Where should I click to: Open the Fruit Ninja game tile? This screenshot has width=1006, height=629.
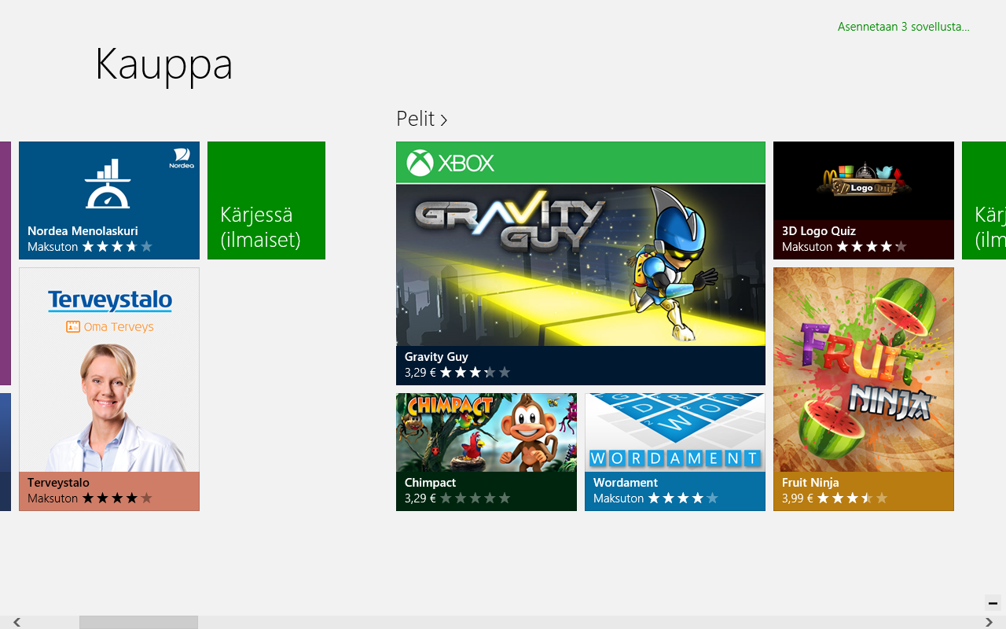point(864,389)
